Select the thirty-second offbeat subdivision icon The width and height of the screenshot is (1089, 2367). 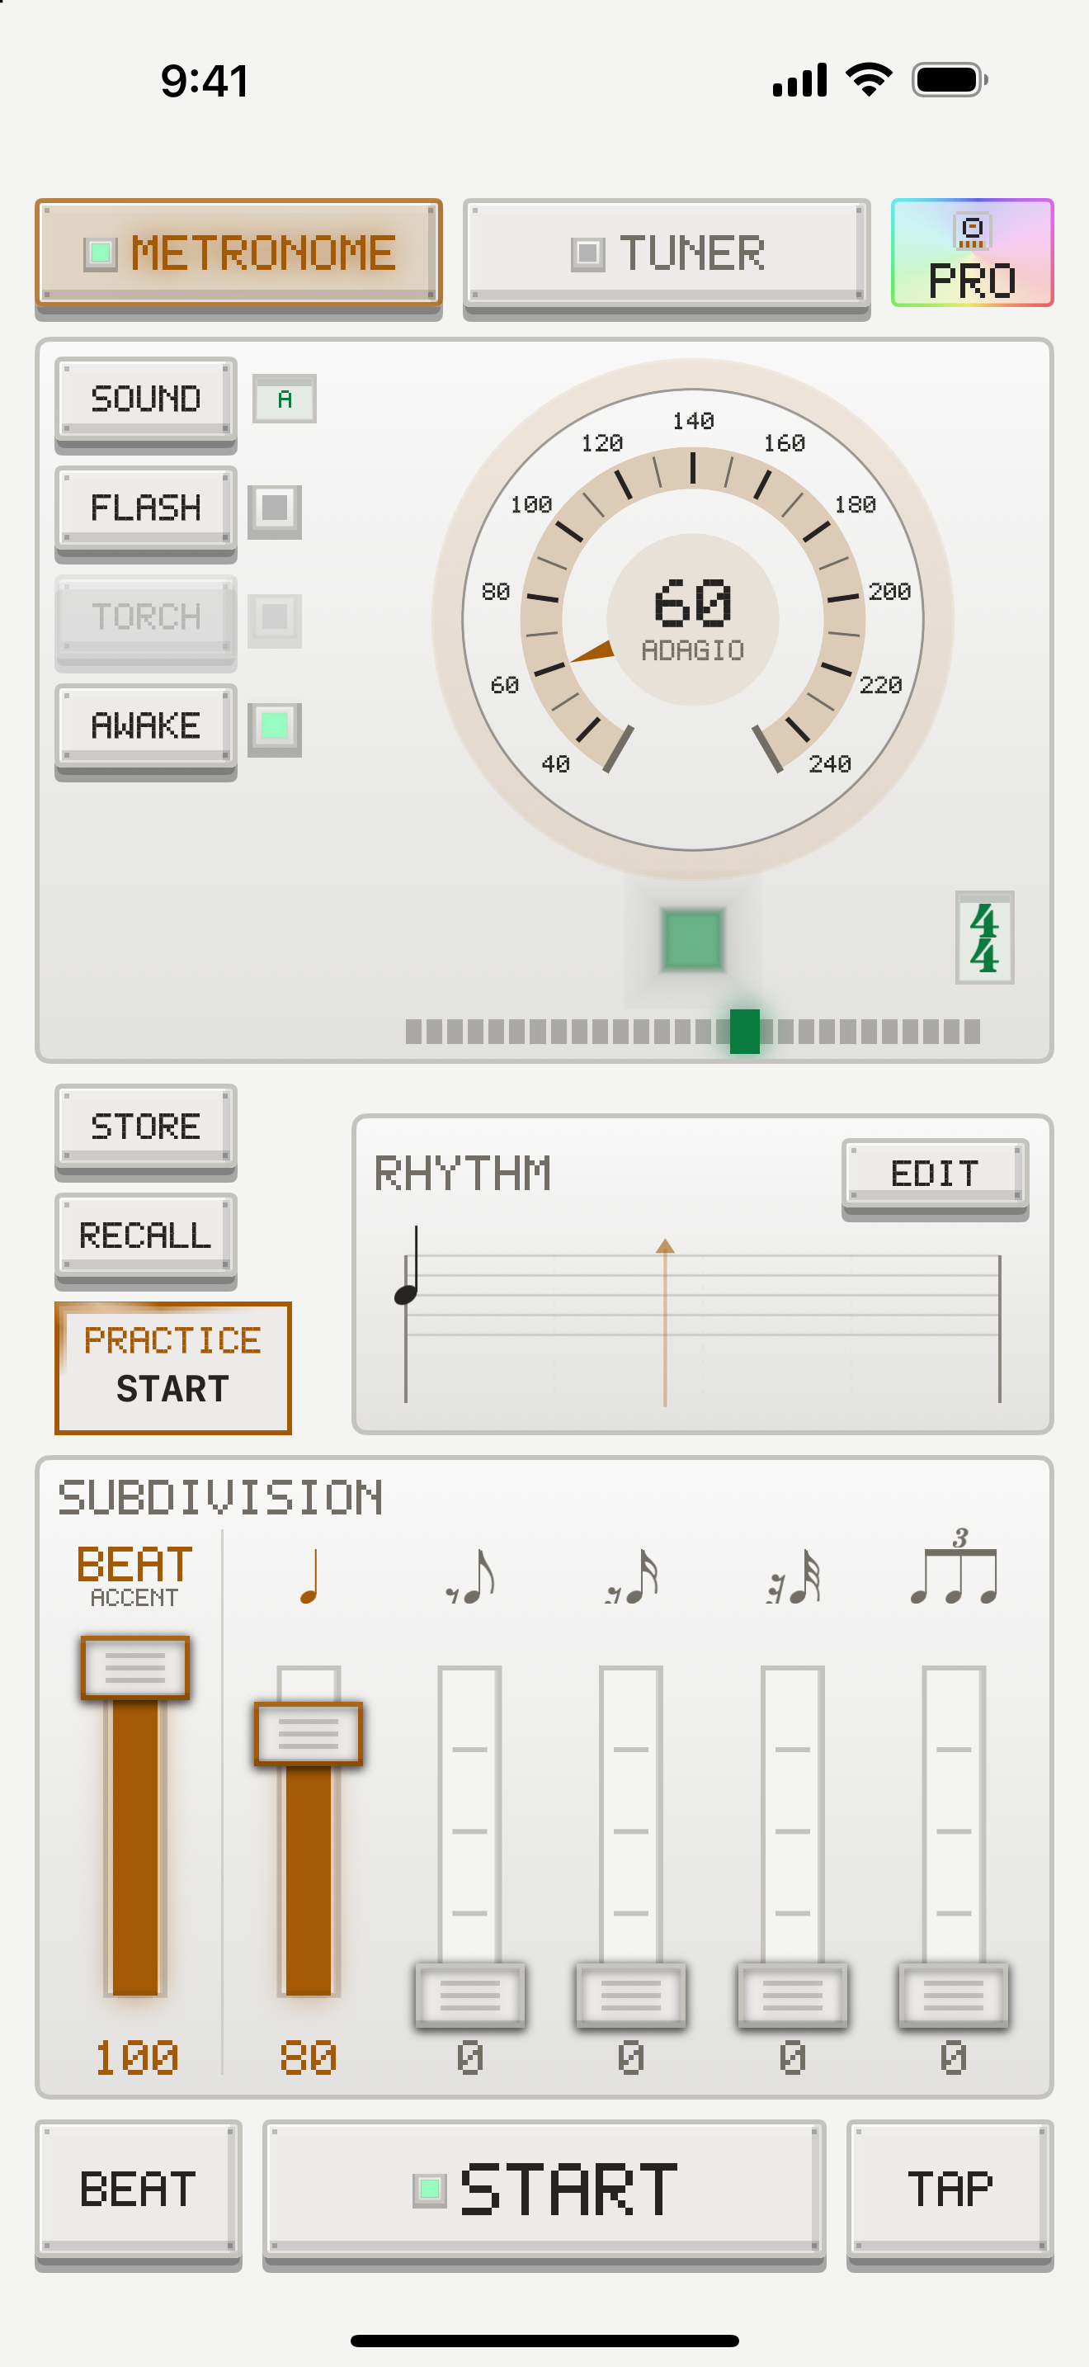click(x=794, y=1577)
